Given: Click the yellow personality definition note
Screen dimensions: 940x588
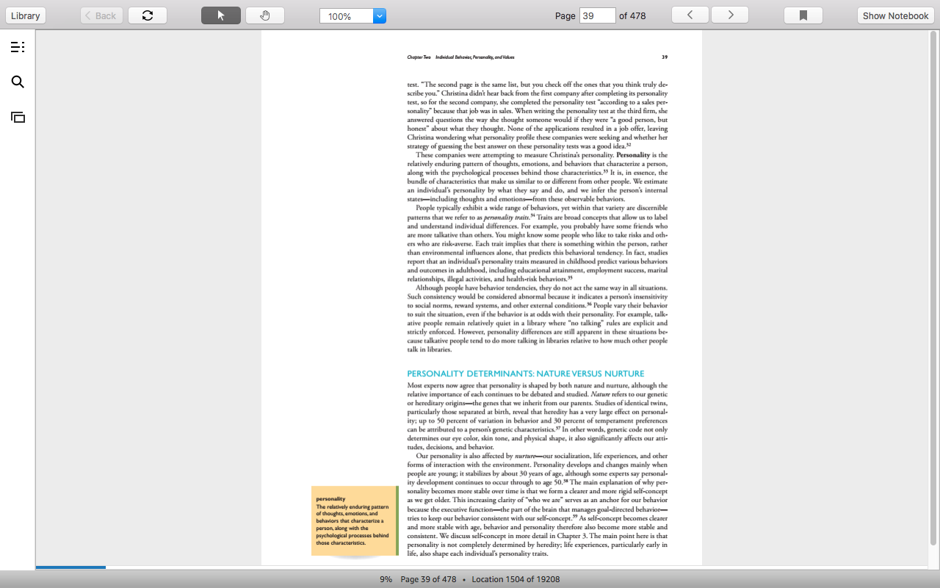Looking at the screenshot, I should tap(354, 520).
